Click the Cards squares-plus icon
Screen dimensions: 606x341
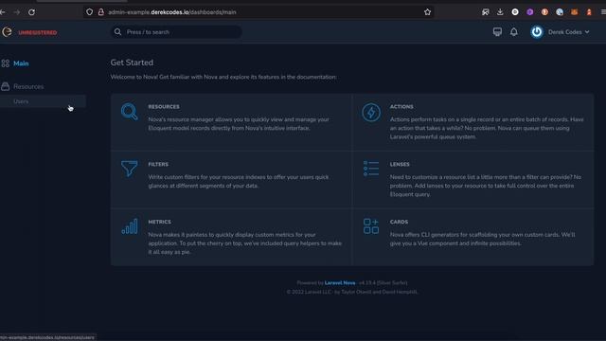[371, 226]
